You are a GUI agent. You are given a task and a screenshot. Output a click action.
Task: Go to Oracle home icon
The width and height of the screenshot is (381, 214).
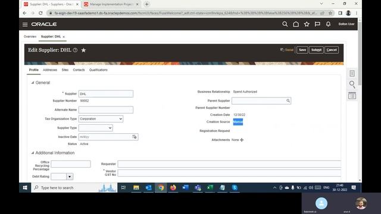coord(296,24)
